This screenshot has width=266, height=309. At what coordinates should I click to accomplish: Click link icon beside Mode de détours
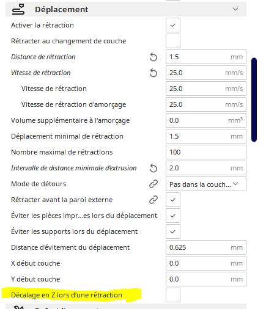(153, 184)
